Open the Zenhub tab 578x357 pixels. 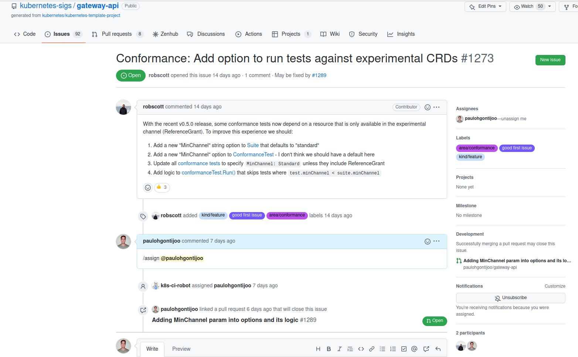click(166, 34)
